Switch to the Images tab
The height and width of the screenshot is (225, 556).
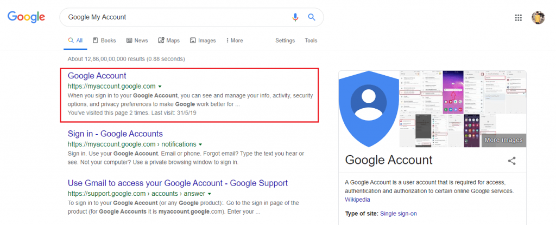point(203,41)
